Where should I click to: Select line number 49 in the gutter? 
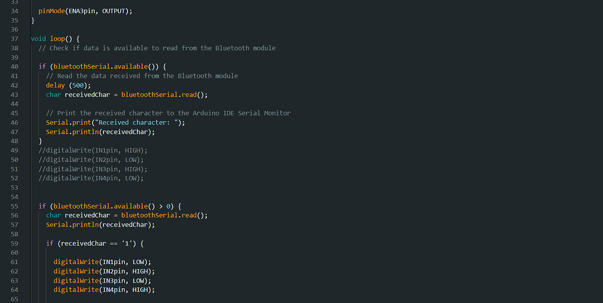(x=15, y=150)
